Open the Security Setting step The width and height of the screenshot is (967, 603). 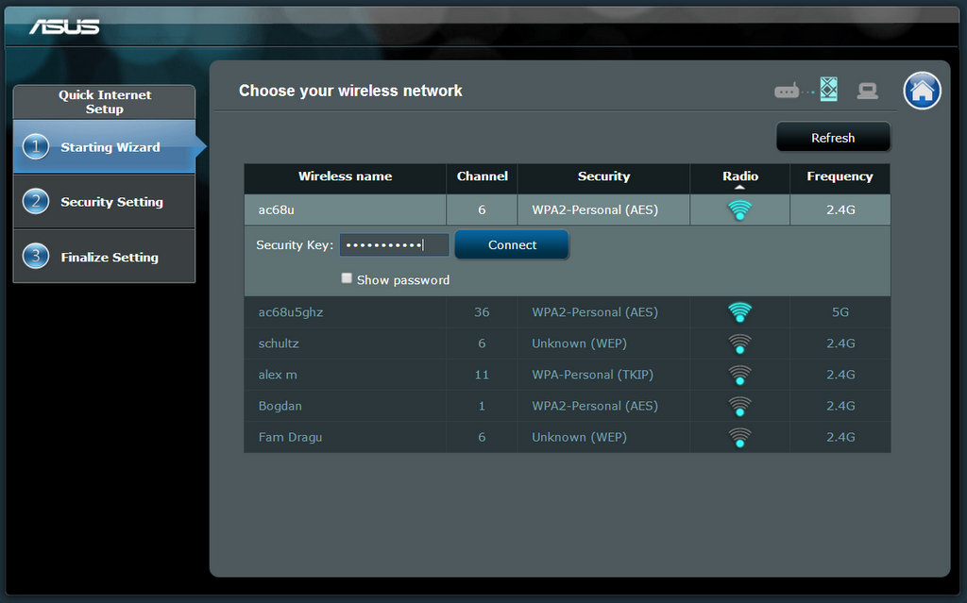pyautogui.click(x=104, y=202)
